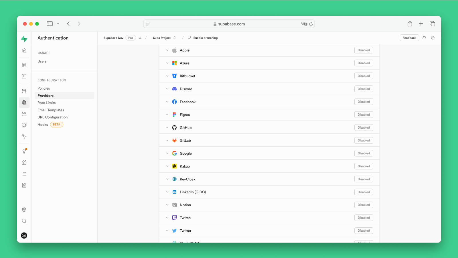Click Disabled badge for Twitter
The height and width of the screenshot is (258, 458).
point(364,231)
